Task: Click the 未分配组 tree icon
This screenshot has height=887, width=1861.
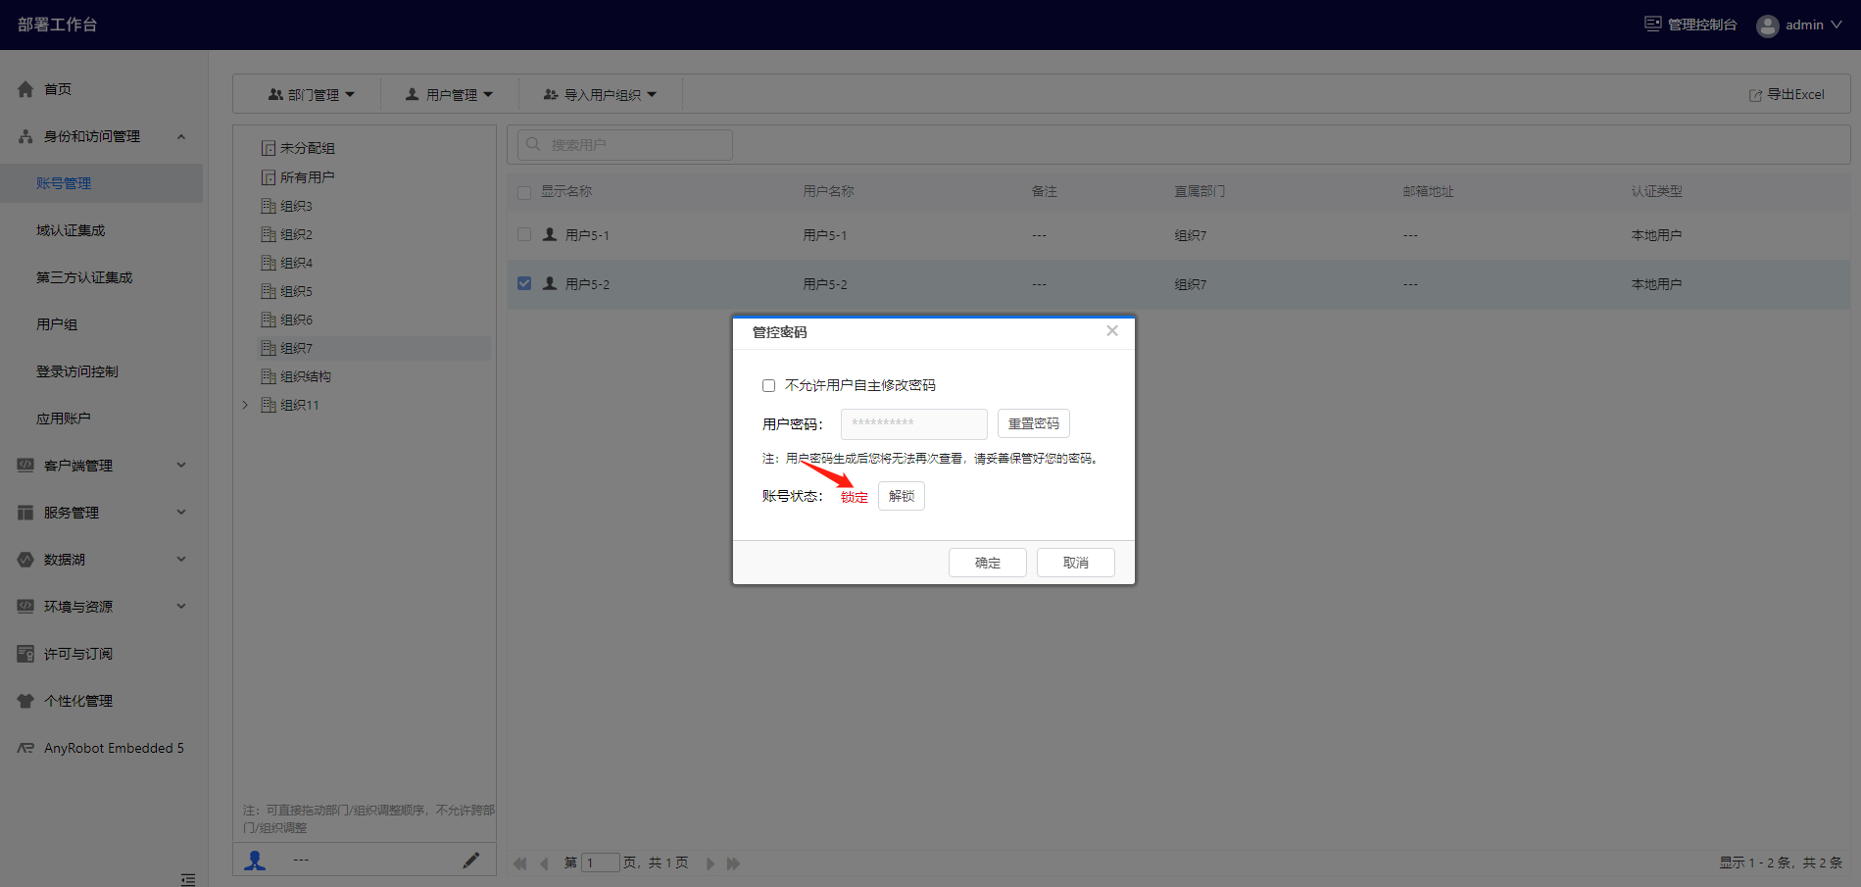Action: point(269,148)
